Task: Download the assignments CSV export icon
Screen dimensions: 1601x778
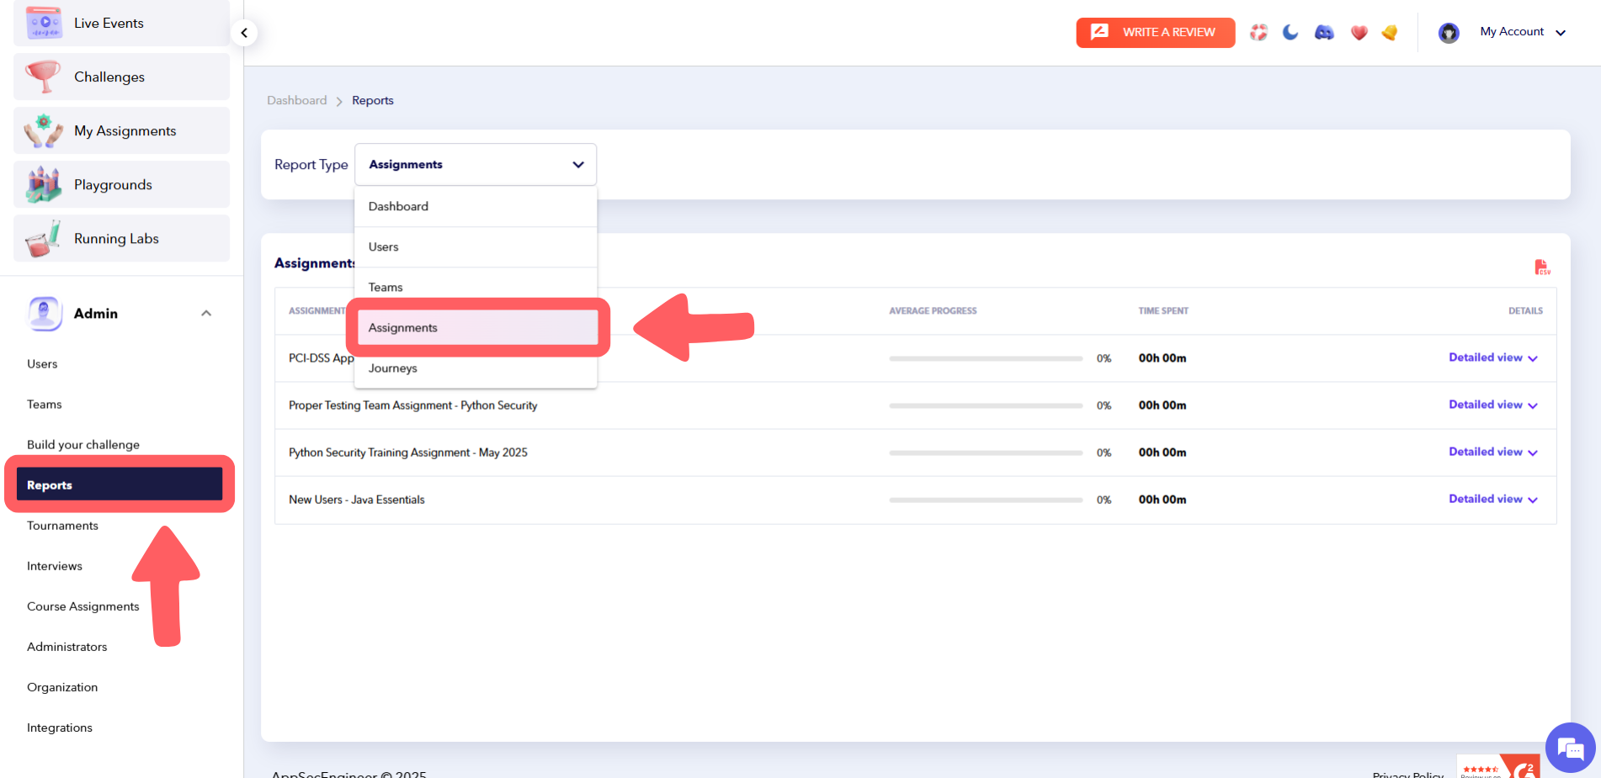Action: pyautogui.click(x=1541, y=267)
